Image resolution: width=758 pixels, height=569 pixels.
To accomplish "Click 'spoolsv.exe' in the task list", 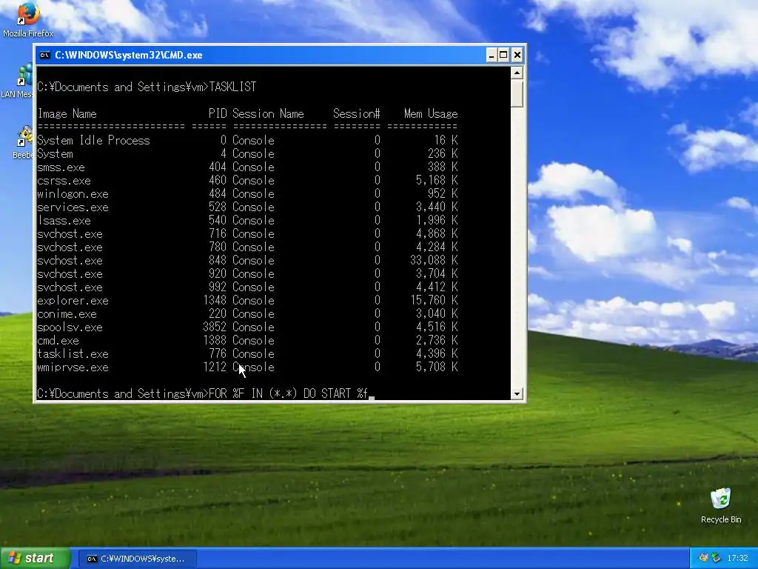I will click(70, 327).
